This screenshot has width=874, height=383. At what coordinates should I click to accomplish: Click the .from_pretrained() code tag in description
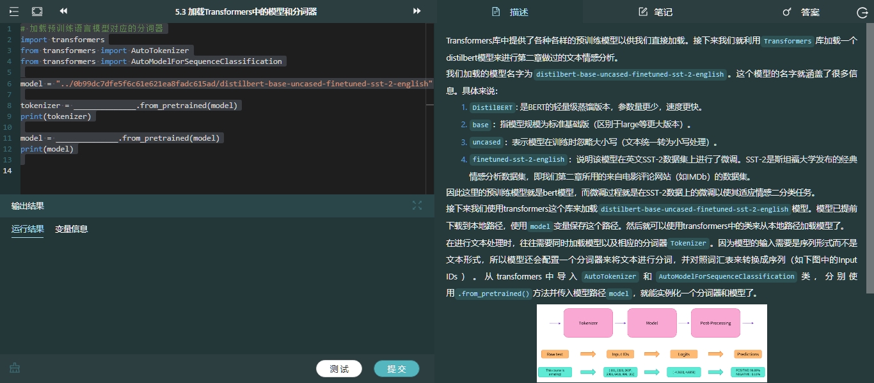[493, 294]
